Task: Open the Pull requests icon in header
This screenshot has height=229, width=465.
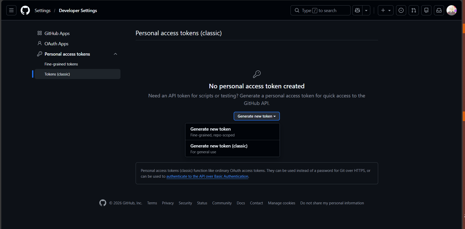Action: (414, 10)
